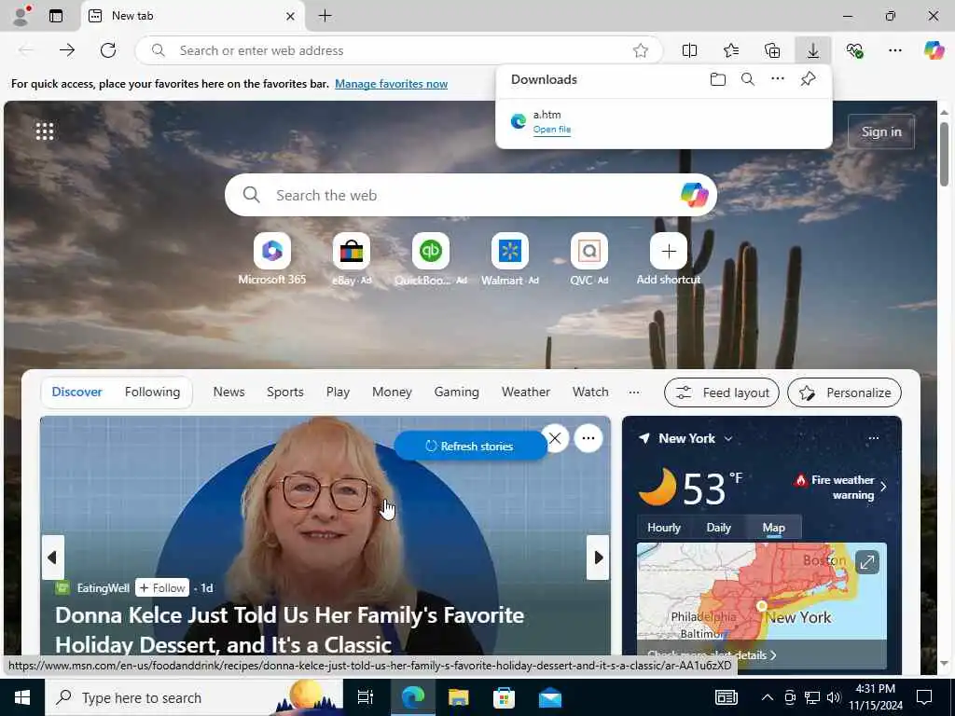Open the Watch feed tab
This screenshot has height=716, width=955.
tap(590, 392)
